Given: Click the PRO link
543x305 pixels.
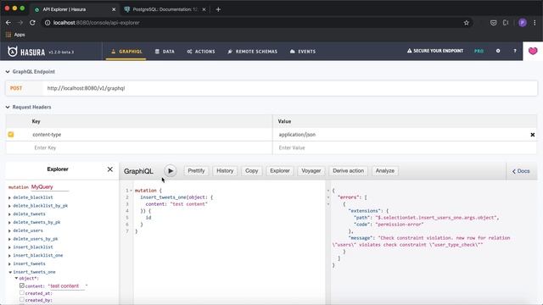Looking at the screenshot, I should pyautogui.click(x=479, y=51).
